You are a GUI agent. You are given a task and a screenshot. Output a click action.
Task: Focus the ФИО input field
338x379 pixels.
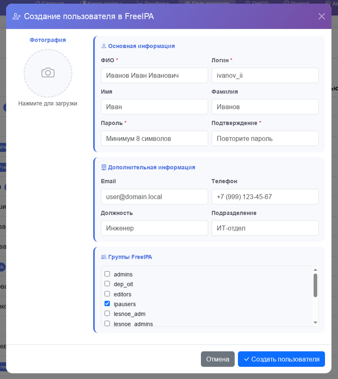click(x=155, y=75)
